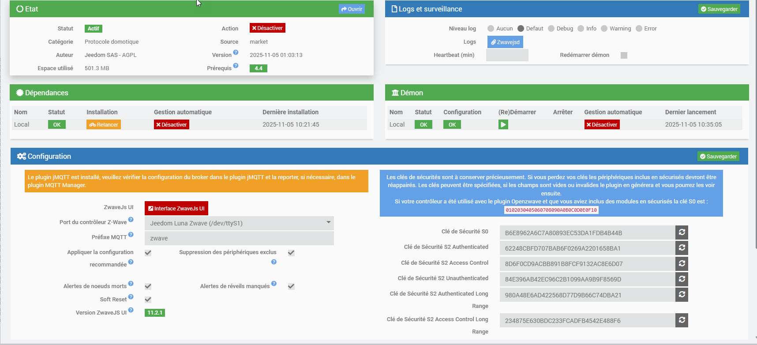
Task: Click the green Actif status badge
Action: [94, 29]
